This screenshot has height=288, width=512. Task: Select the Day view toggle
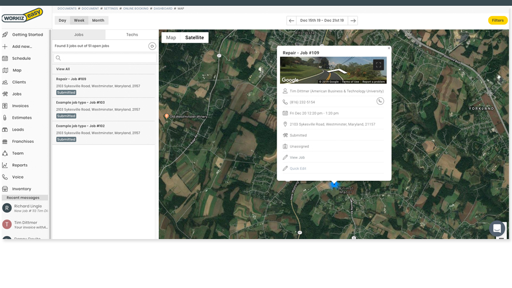click(62, 20)
